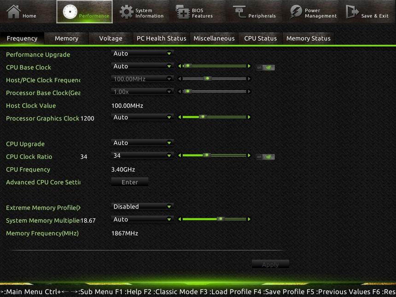Open the PC Health Status tab
The height and width of the screenshot is (297, 396).
161,38
